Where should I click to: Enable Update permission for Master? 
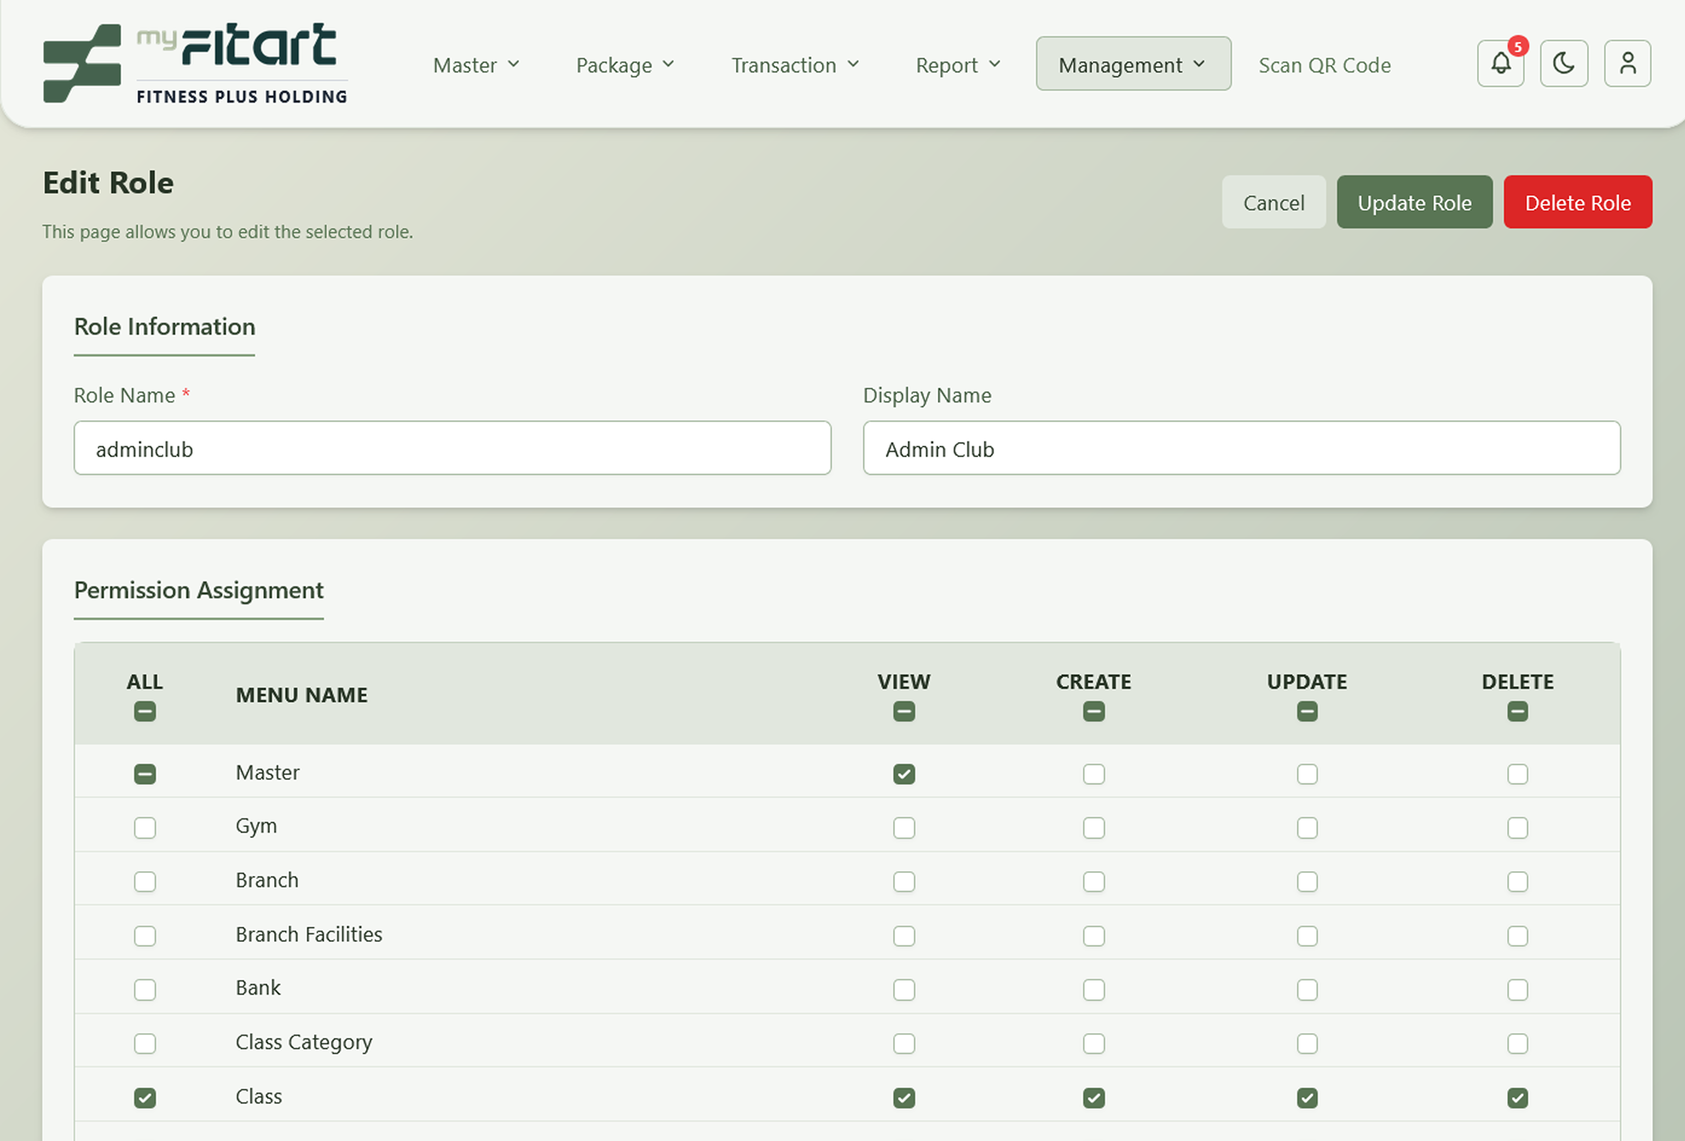pos(1306,773)
